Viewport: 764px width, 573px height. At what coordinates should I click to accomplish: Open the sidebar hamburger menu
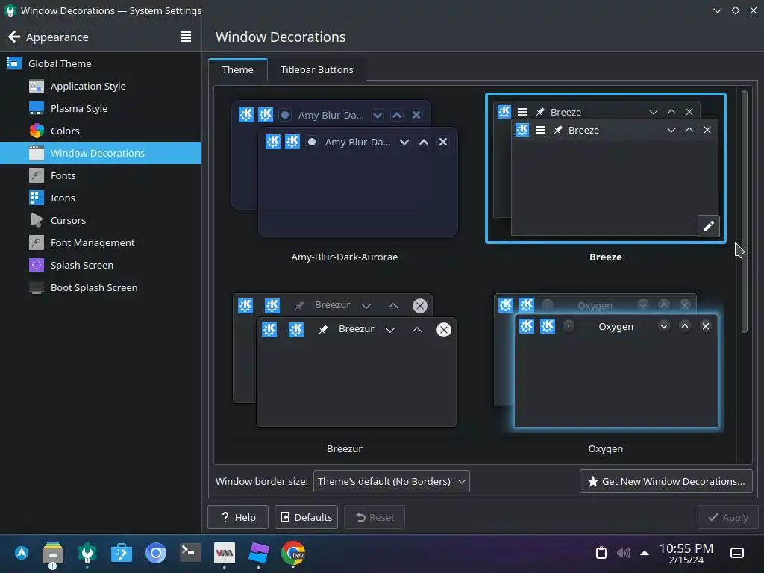click(x=186, y=37)
